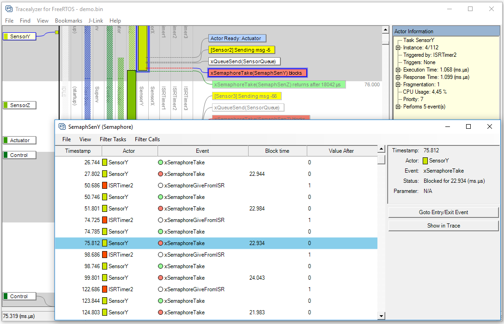
Task: Click the [Sensor3] Sending msg -56 label
Action: point(247,96)
